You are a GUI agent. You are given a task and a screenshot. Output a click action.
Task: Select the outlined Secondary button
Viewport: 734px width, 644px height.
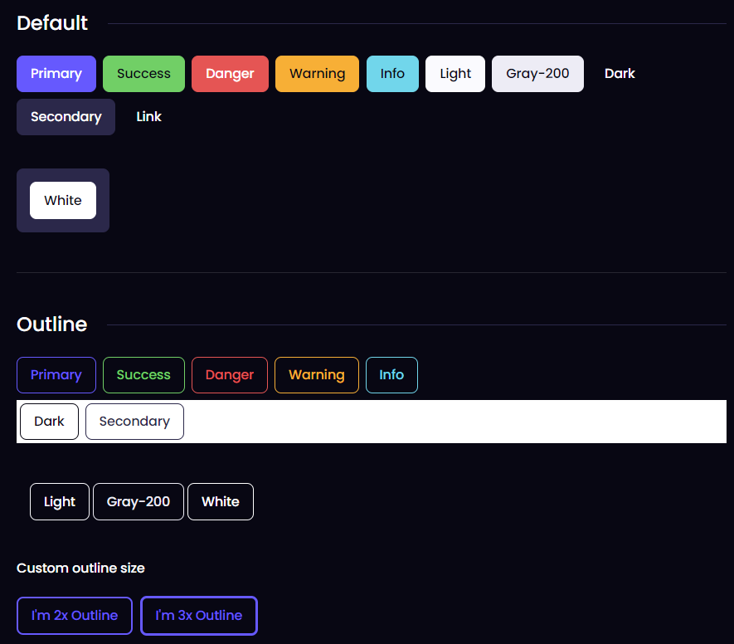pyautogui.click(x=134, y=422)
